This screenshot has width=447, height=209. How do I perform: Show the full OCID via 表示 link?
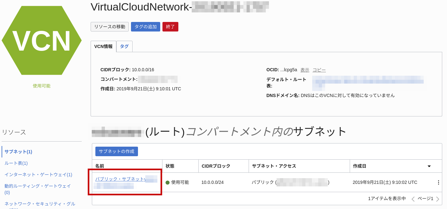[x=304, y=70]
